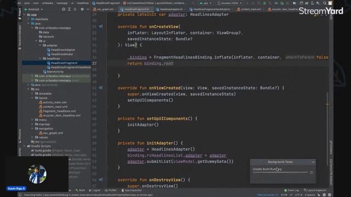This screenshot has height=197, width=351.
Task: Click the locate opened file target icon
Action: coord(64,9)
